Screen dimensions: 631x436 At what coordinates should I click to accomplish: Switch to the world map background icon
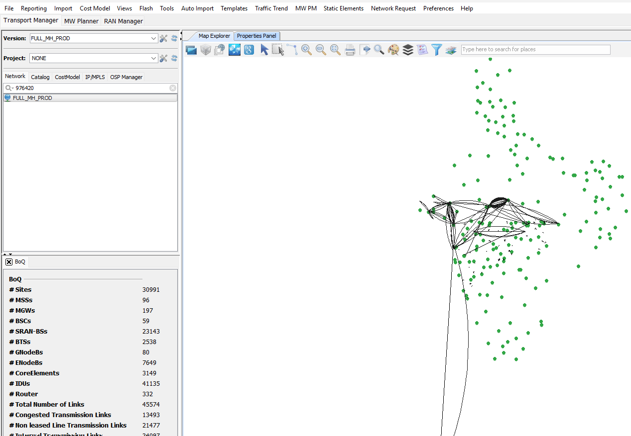[235, 50]
